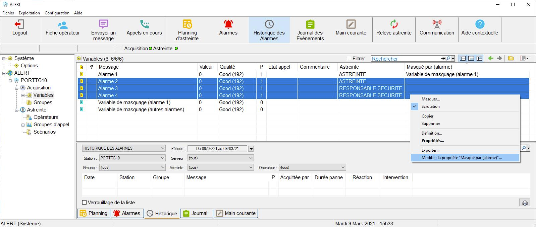
Task: Collapse the Astreinte tree node
Action: (x=17, y=110)
